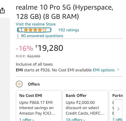Screen dimensions: 126x121
Task: Click the star rating icons
Action: click(x=35, y=30)
